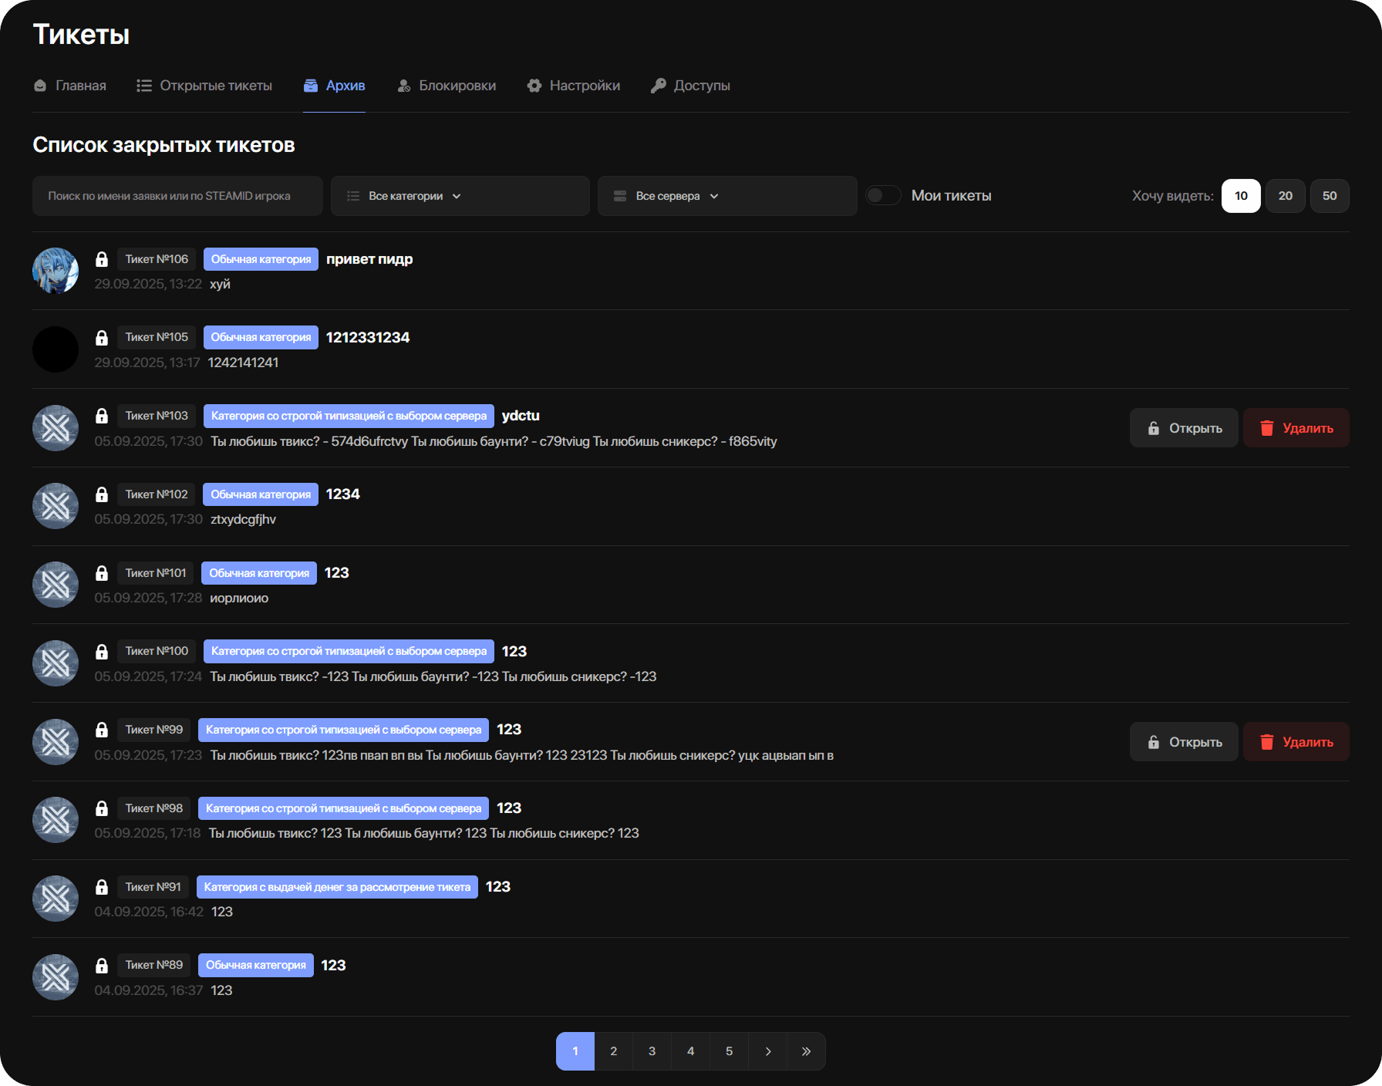
Task: Click the chevron next to Все сервера
Action: pyautogui.click(x=714, y=197)
